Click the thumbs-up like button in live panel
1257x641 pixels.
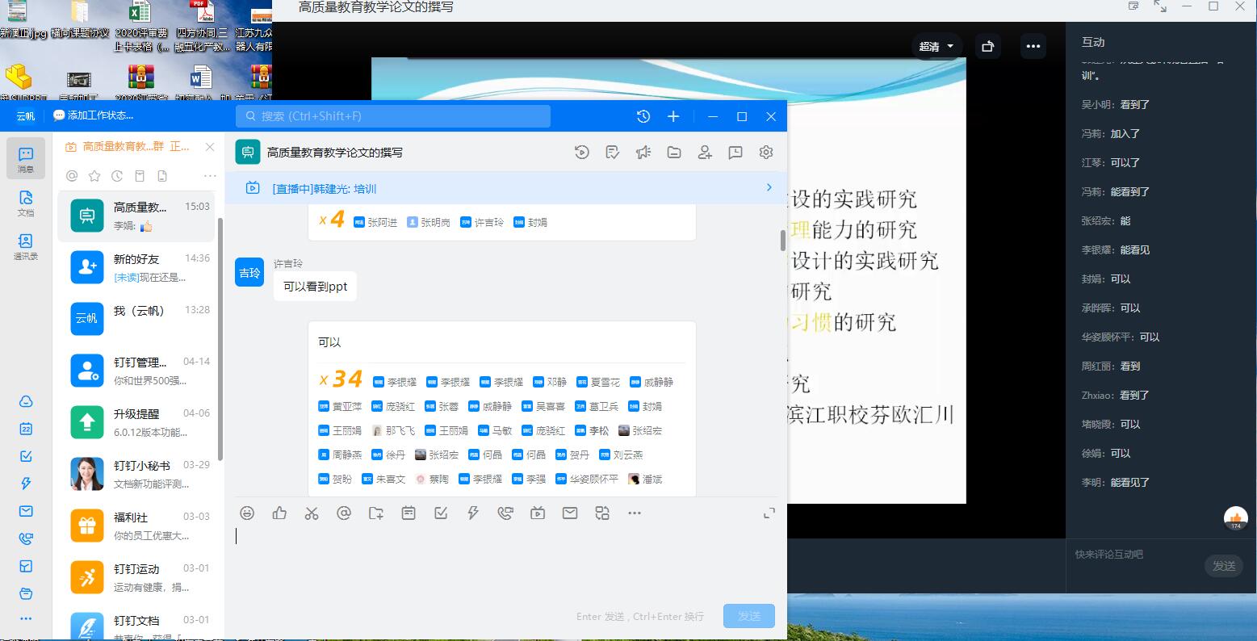(x=1235, y=518)
